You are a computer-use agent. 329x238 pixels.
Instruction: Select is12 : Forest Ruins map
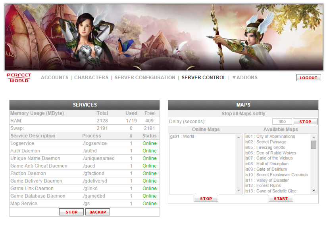(x=263, y=185)
